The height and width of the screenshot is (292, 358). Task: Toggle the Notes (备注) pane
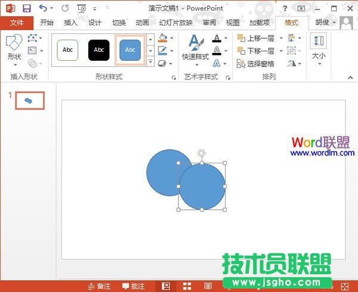coord(99,286)
